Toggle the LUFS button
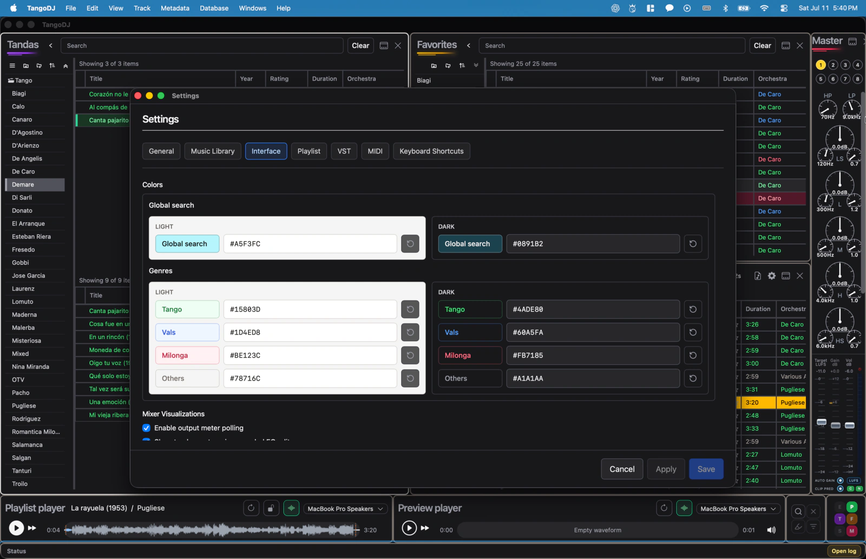This screenshot has width=866, height=559. [x=854, y=481]
